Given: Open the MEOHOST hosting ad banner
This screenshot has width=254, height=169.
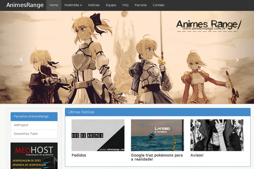Looking at the screenshot, I should (x=34, y=156).
